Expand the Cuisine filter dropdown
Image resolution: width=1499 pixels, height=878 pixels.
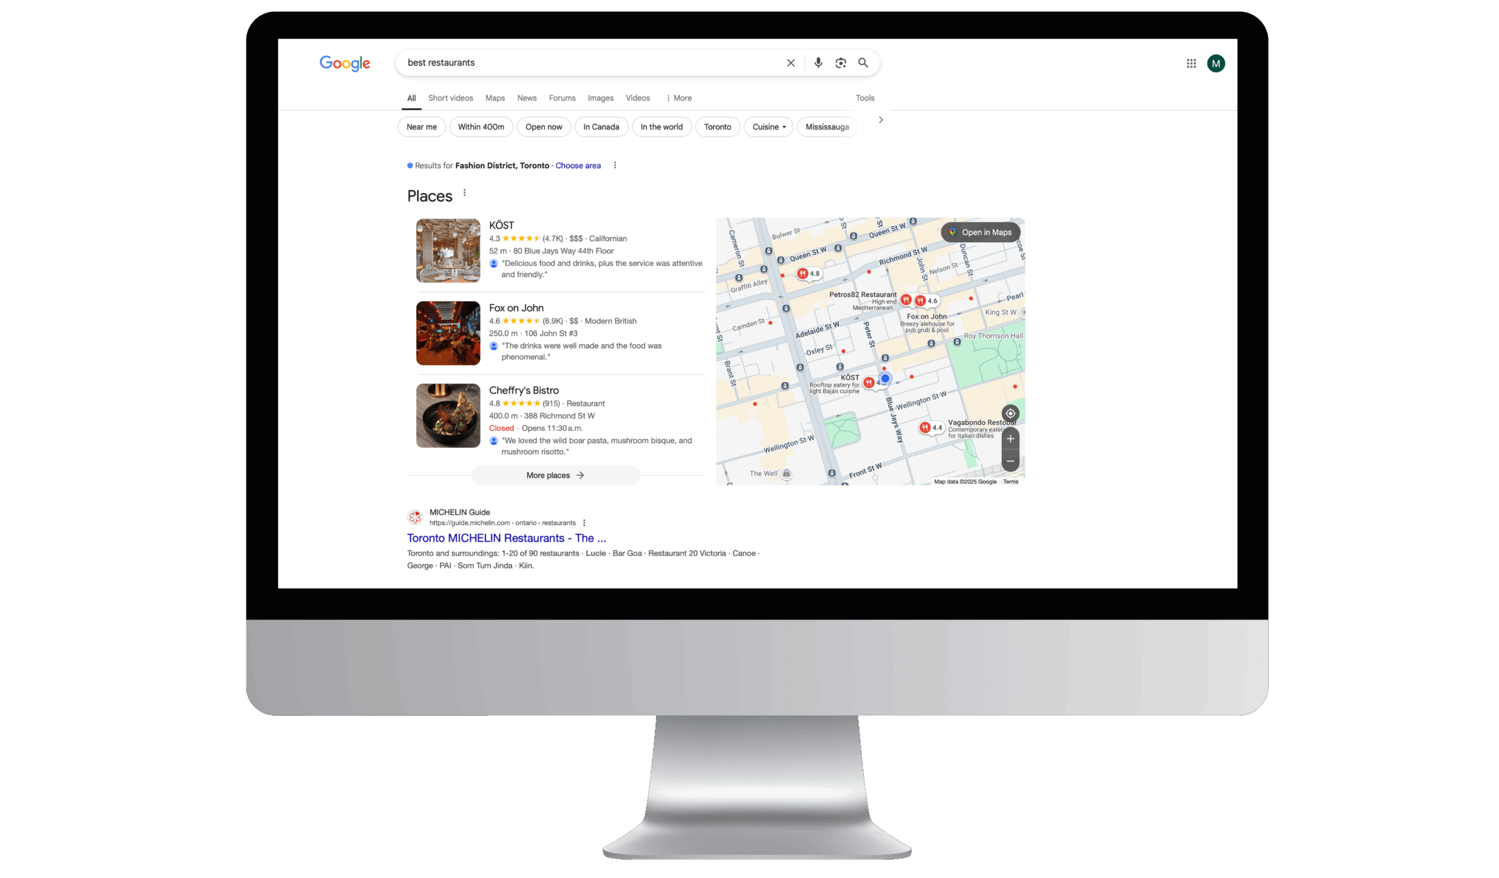(x=768, y=127)
